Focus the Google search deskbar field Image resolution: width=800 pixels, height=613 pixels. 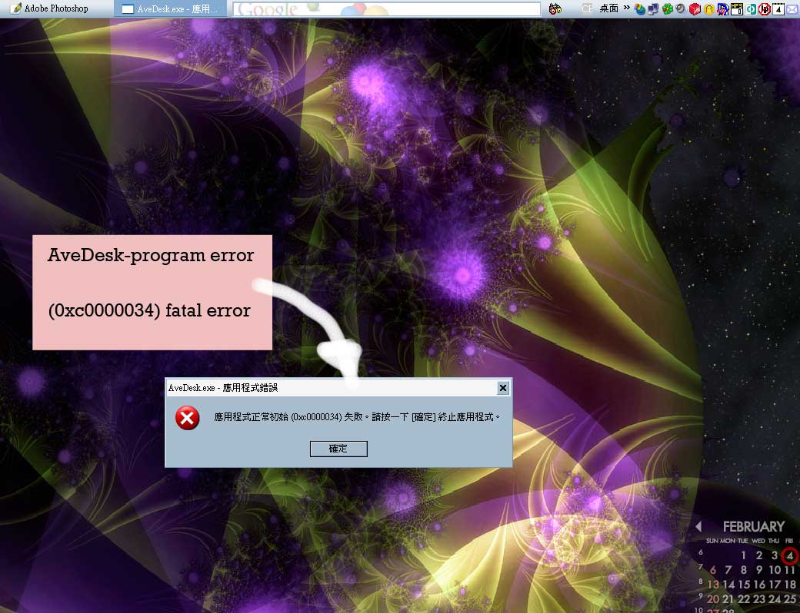[x=386, y=8]
